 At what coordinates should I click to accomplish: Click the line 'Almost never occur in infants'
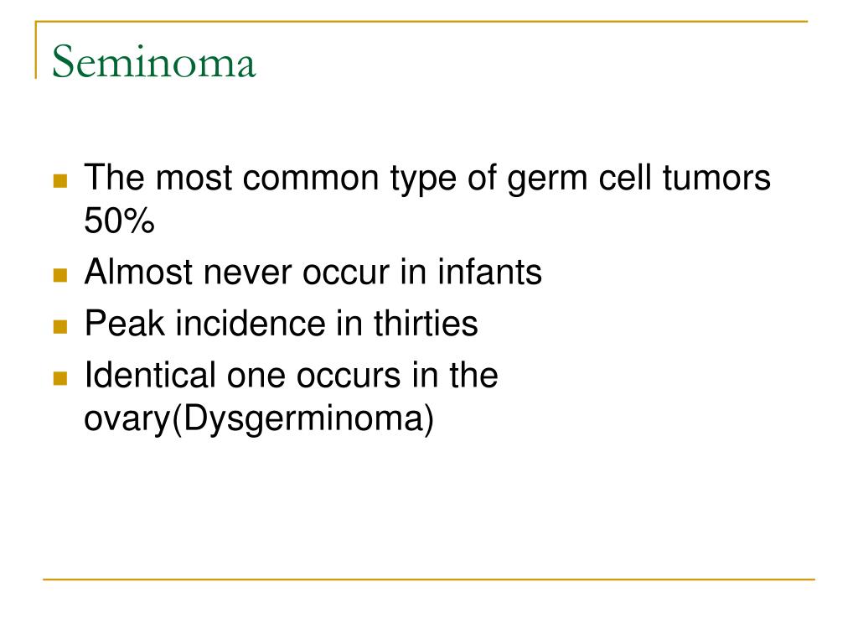313,273
